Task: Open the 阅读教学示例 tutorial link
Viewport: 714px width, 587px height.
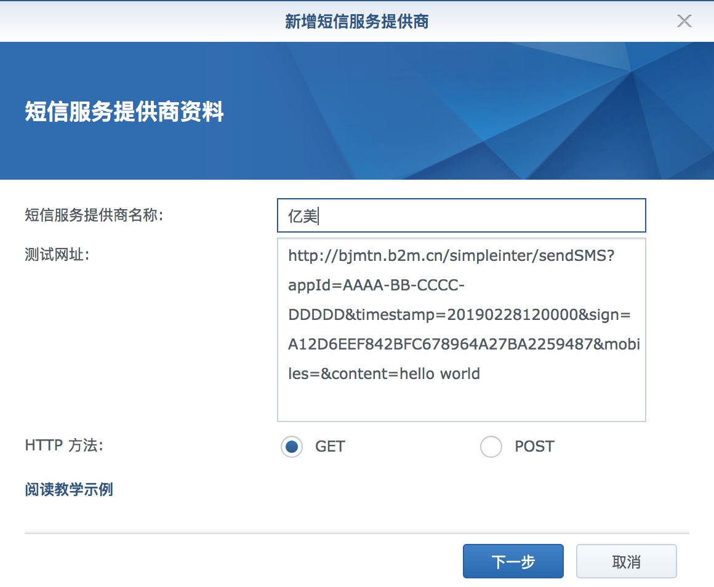Action: [x=69, y=490]
